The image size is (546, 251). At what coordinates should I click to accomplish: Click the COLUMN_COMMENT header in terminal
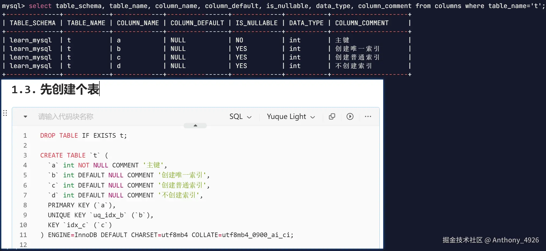[362, 23]
